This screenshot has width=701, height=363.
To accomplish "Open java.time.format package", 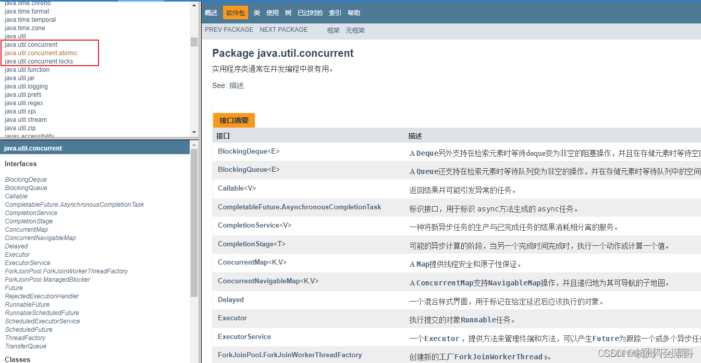I will click(x=27, y=11).
